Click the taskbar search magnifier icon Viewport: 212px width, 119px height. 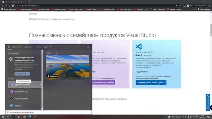[x=8, y=117]
